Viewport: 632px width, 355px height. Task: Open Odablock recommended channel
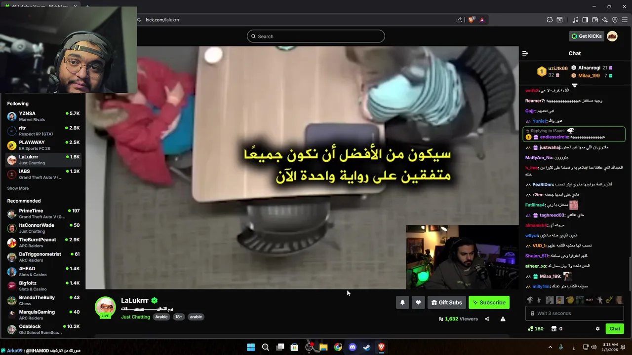coord(43,329)
